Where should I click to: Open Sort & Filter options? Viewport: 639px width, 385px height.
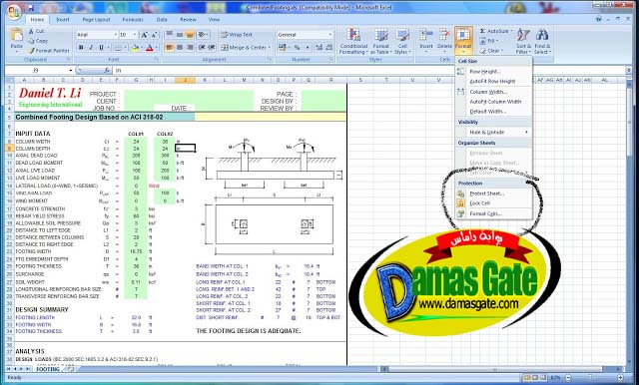[x=523, y=41]
